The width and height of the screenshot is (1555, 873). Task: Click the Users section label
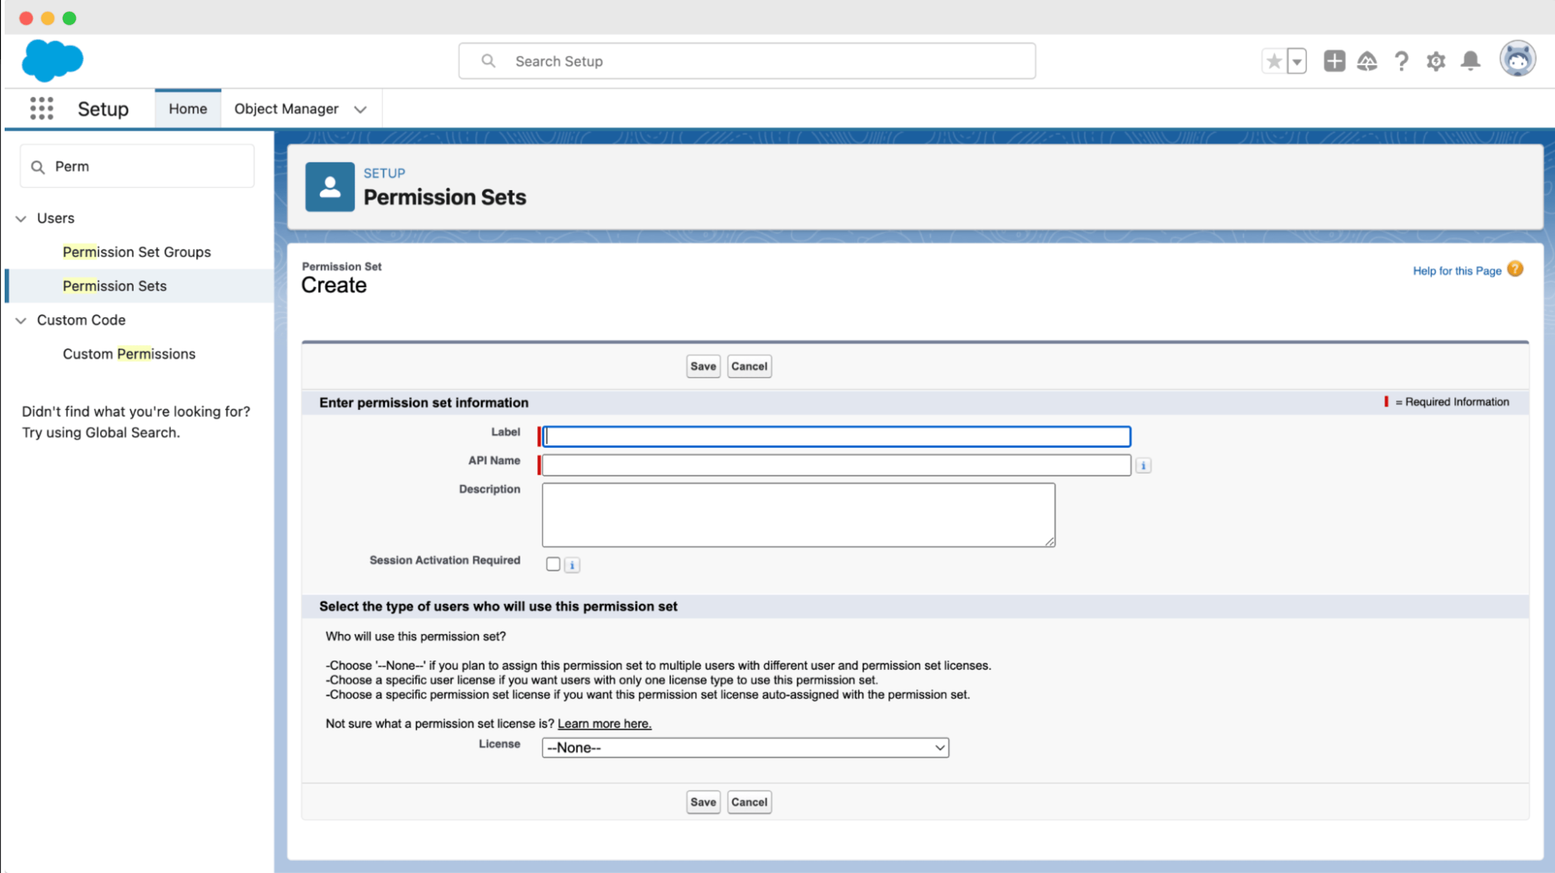click(x=56, y=218)
